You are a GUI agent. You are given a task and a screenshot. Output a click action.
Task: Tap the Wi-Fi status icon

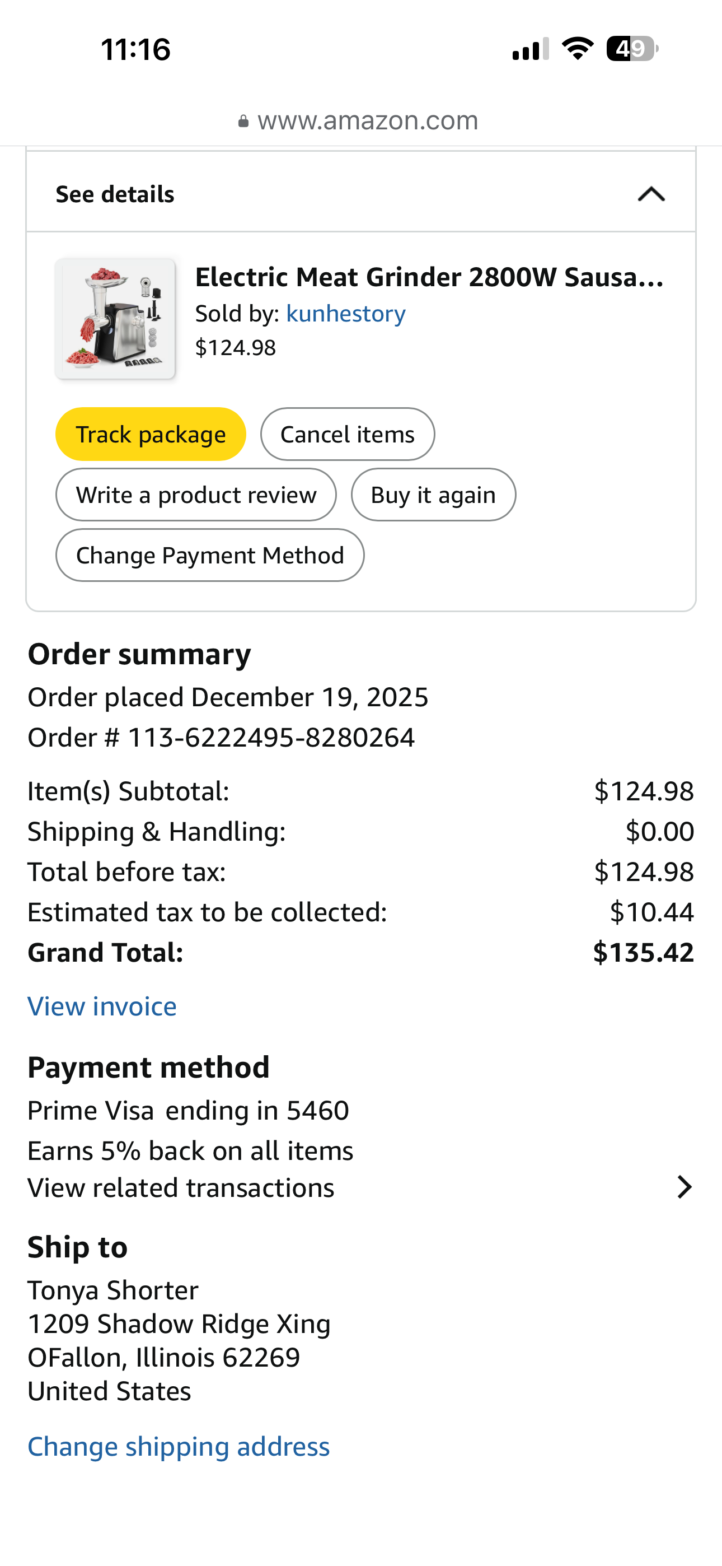click(x=578, y=49)
